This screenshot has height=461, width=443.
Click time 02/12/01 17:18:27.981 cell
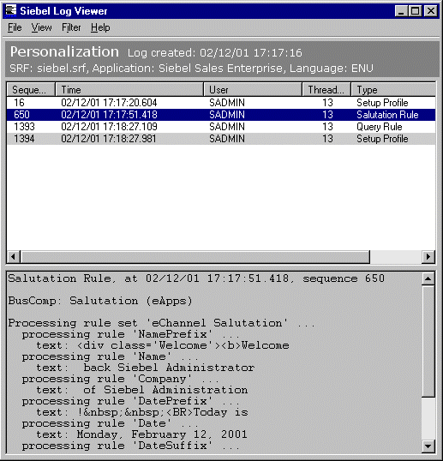click(x=109, y=139)
